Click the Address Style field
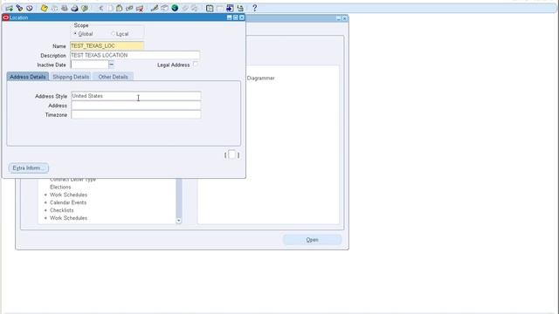The width and height of the screenshot is (559, 314). 136,96
